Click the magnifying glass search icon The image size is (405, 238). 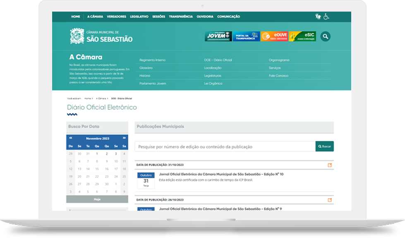tap(326, 36)
